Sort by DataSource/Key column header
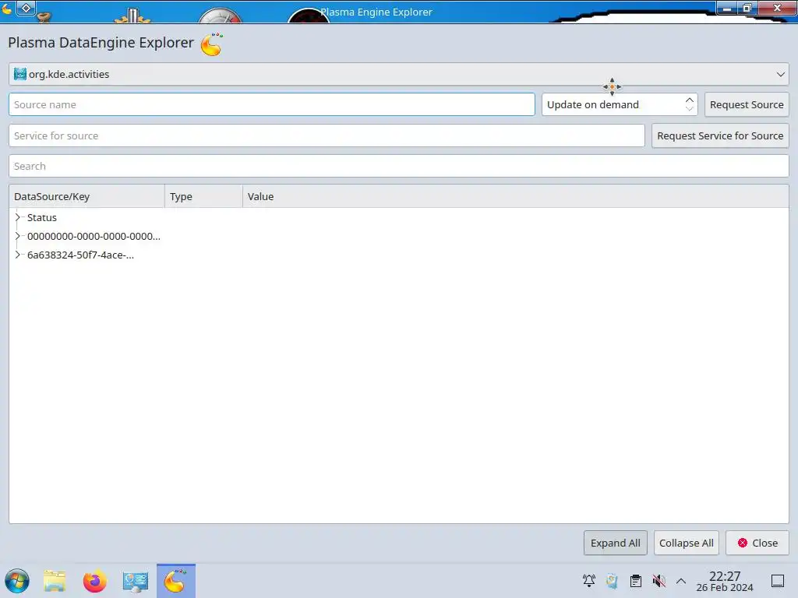 87,196
